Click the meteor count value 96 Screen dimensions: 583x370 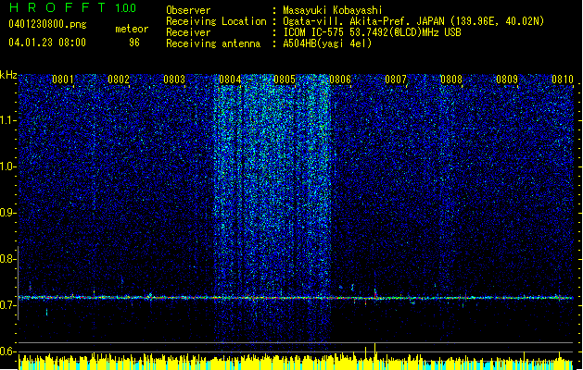coord(134,43)
